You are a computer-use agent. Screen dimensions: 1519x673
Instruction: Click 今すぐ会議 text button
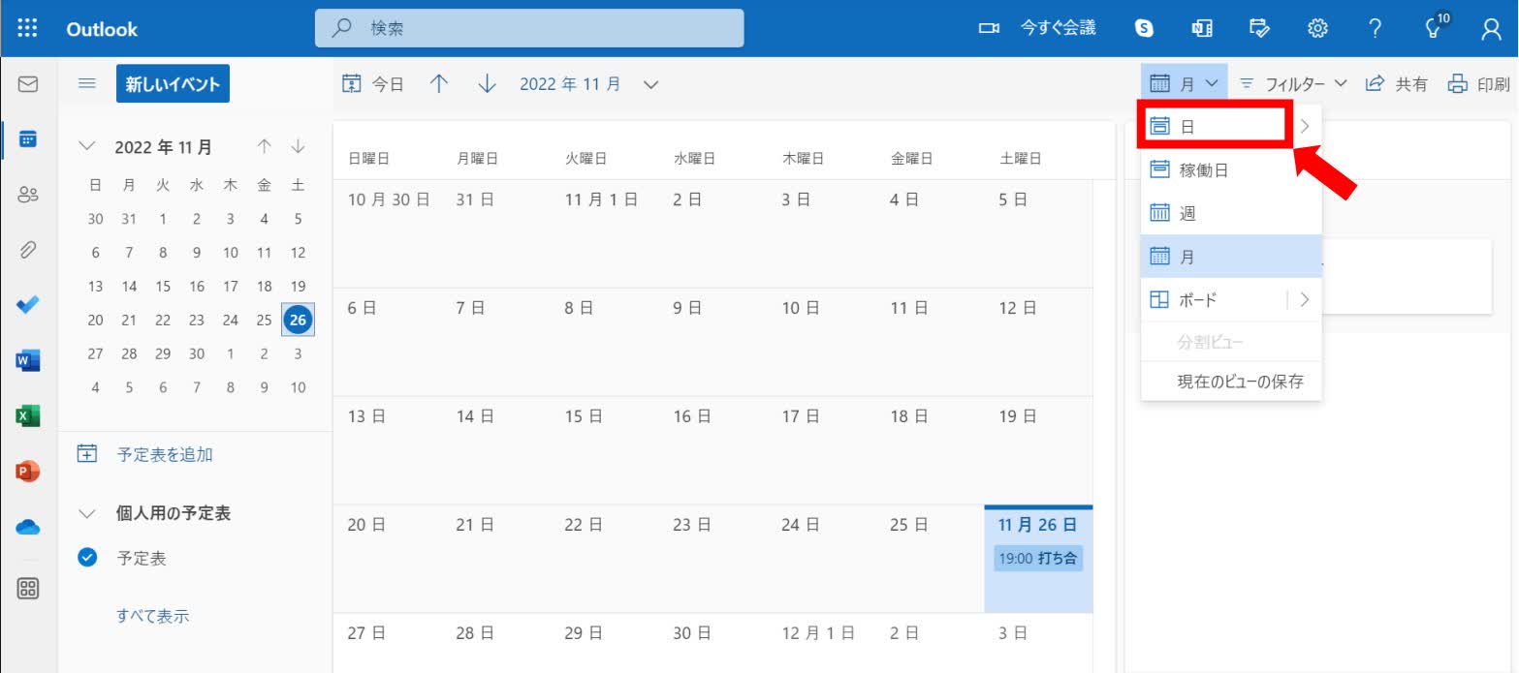pyautogui.click(x=1058, y=28)
